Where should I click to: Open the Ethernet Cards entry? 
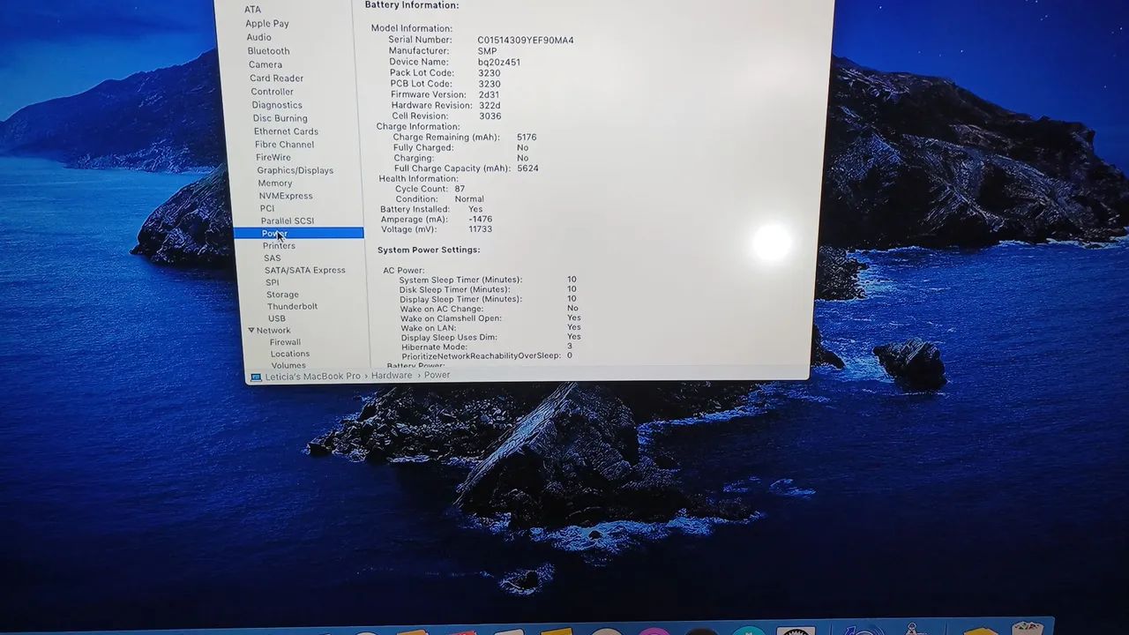pyautogui.click(x=286, y=131)
